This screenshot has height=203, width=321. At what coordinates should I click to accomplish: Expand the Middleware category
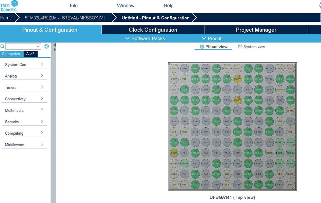[x=24, y=145]
